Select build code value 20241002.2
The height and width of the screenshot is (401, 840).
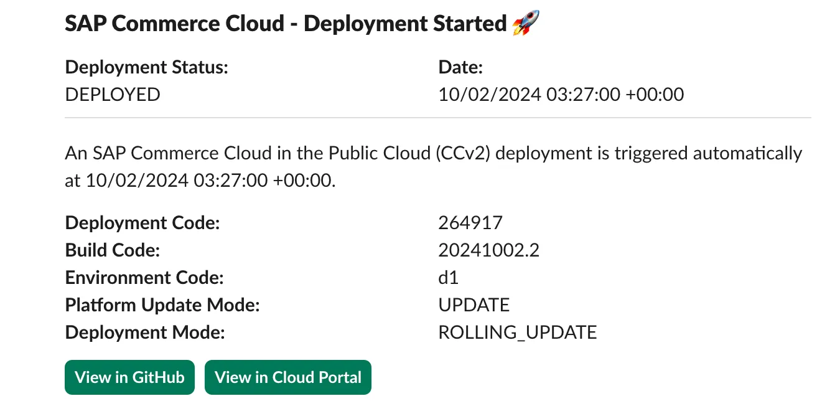pos(488,250)
